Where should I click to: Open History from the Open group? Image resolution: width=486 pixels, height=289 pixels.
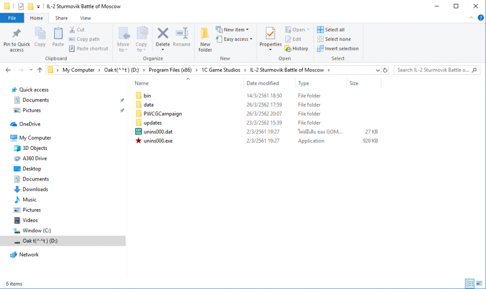pyautogui.click(x=296, y=49)
